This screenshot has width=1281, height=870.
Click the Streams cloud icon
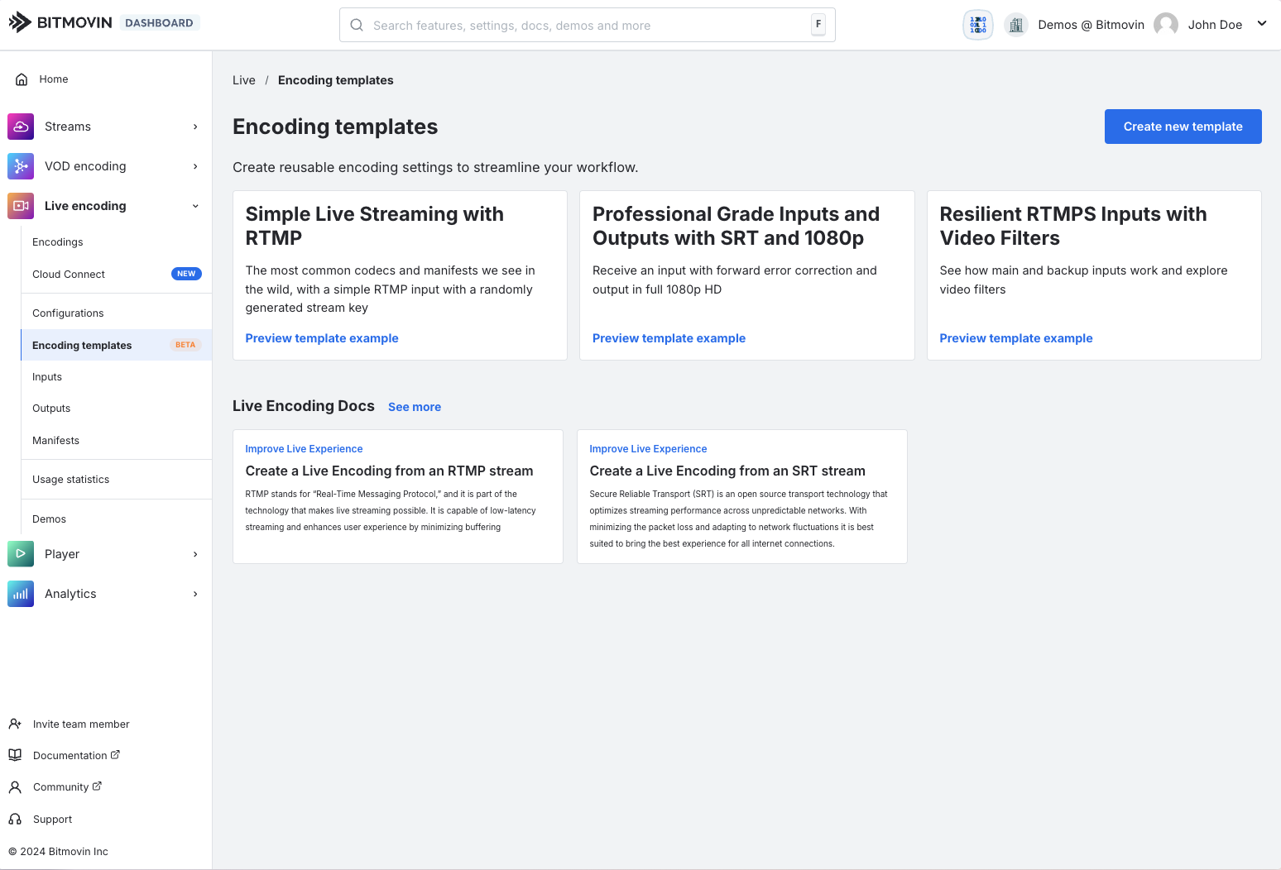click(x=21, y=127)
